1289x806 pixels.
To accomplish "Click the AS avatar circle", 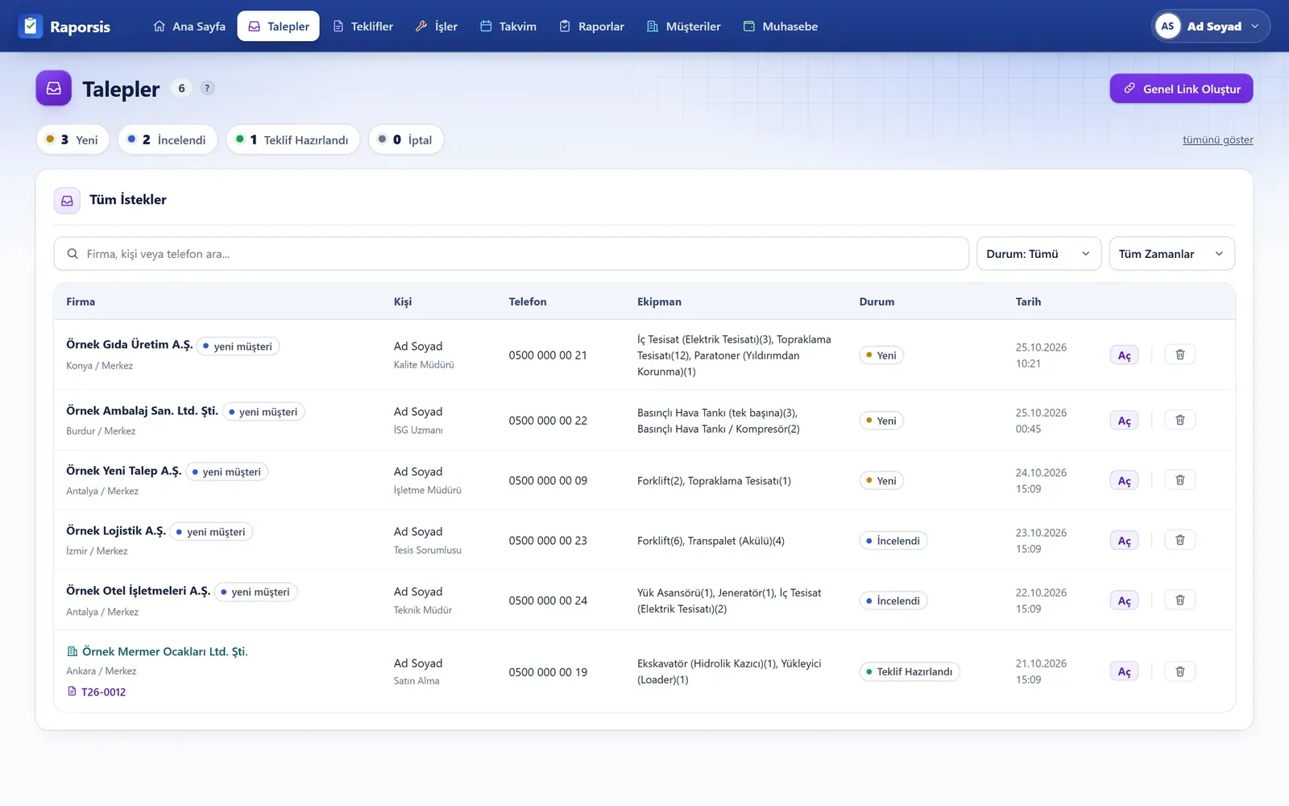I will (1167, 27).
